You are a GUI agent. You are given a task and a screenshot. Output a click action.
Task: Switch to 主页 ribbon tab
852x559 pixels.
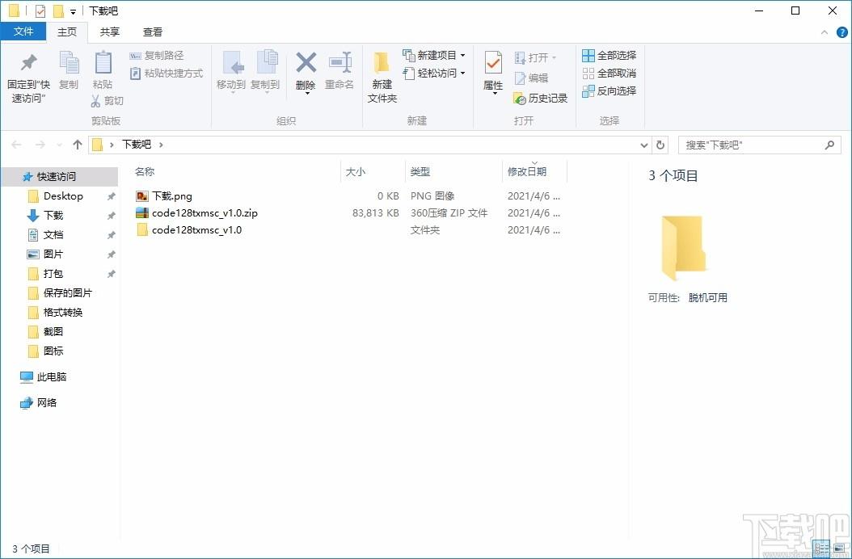67,32
